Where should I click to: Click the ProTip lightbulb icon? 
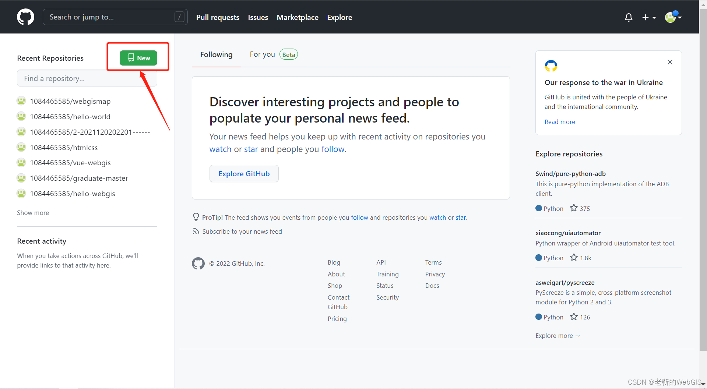(196, 217)
